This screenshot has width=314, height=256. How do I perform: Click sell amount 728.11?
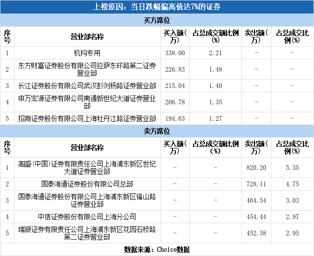pyautogui.click(x=256, y=184)
